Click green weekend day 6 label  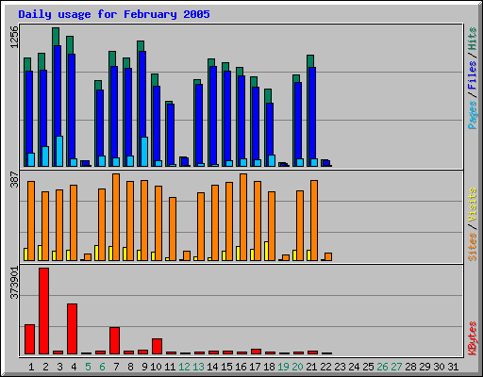tap(102, 367)
